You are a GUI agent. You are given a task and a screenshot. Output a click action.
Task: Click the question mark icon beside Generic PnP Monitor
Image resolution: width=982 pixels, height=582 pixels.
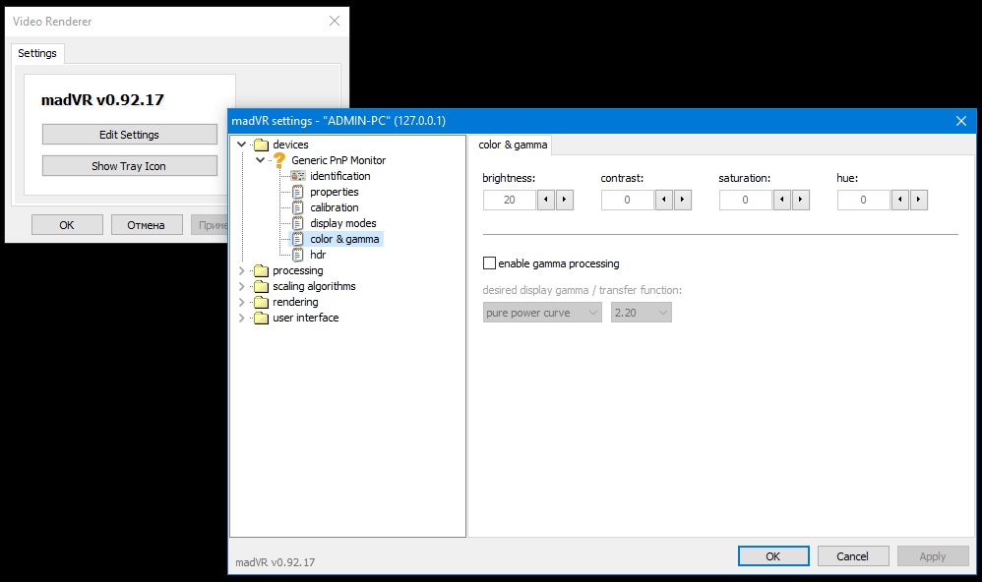click(279, 160)
